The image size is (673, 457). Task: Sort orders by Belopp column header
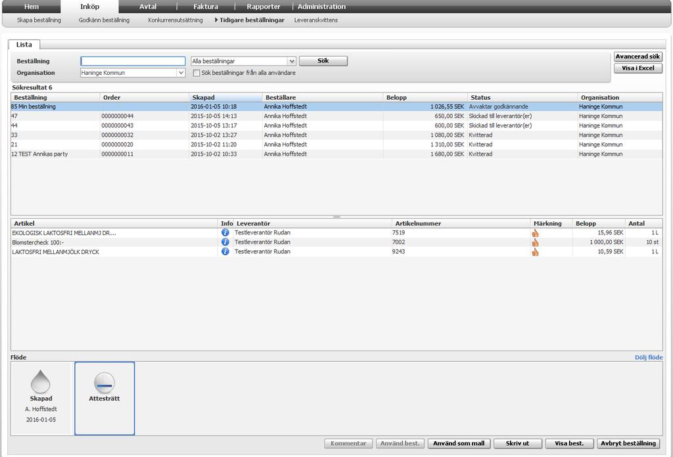425,98
